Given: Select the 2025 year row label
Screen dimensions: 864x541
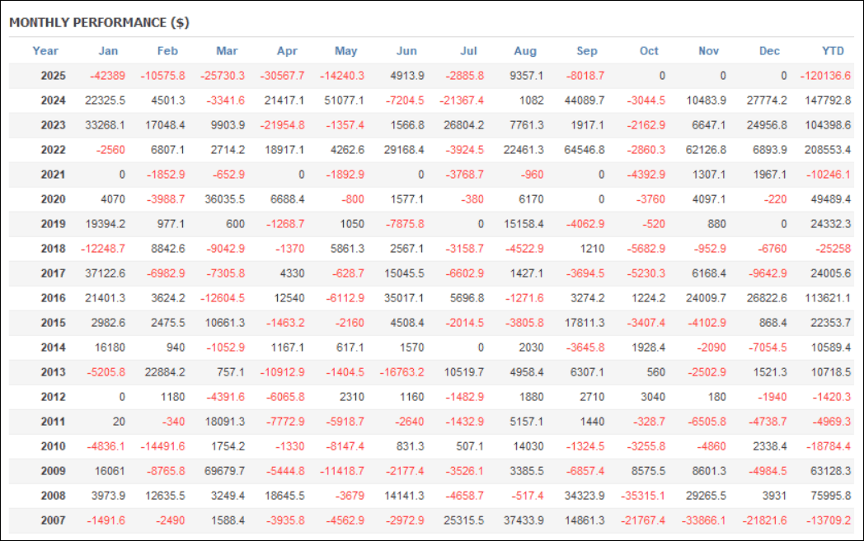Looking at the screenshot, I should tap(53, 76).
